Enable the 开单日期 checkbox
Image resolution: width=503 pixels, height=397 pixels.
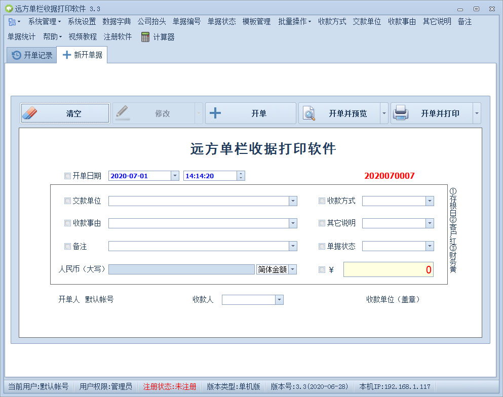tap(67, 176)
